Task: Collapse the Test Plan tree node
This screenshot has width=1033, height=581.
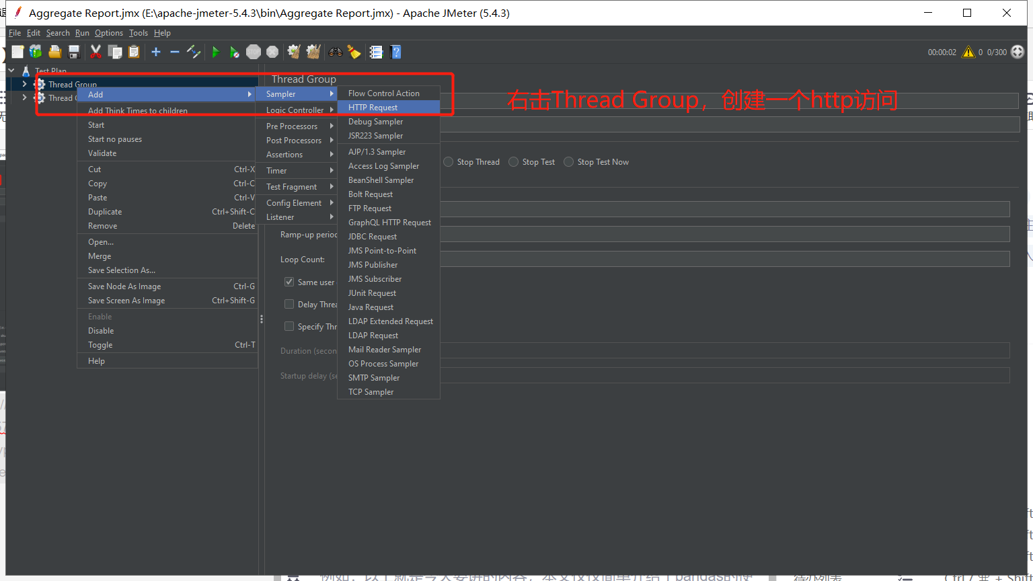Action: pos(11,71)
